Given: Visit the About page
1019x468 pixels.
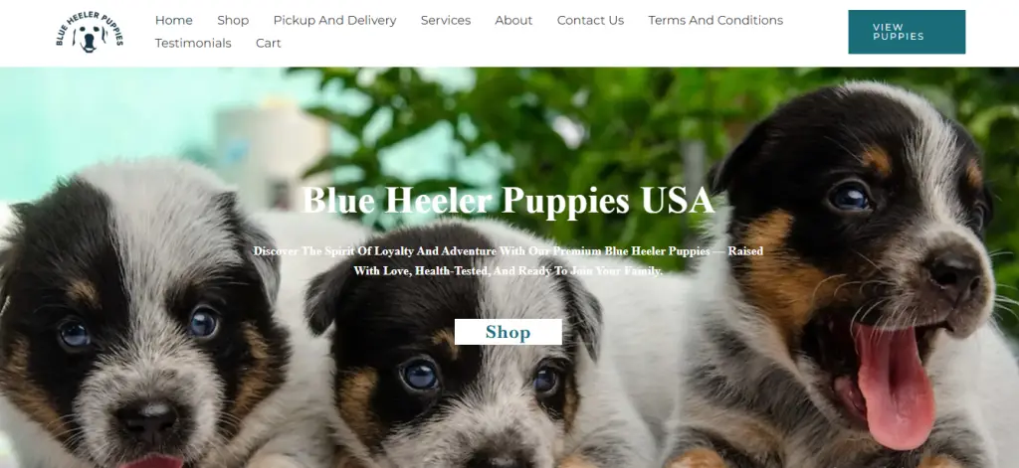Looking at the screenshot, I should coord(513,20).
